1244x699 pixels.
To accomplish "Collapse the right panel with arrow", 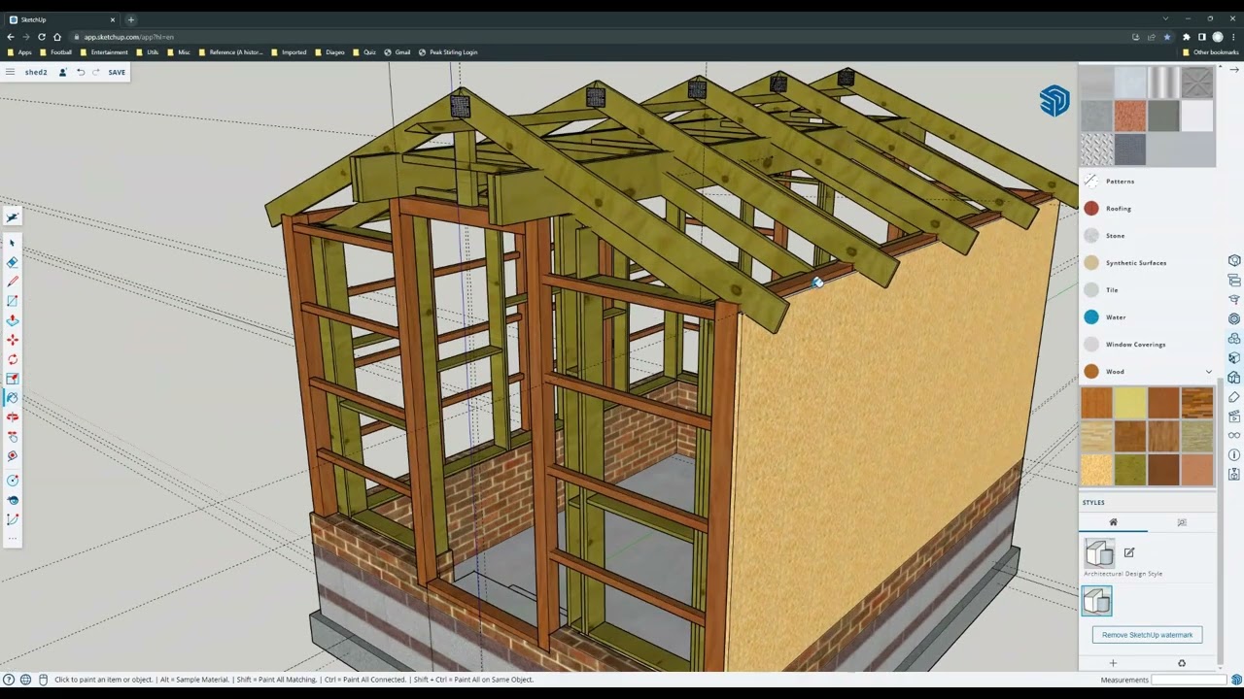I will [1234, 70].
